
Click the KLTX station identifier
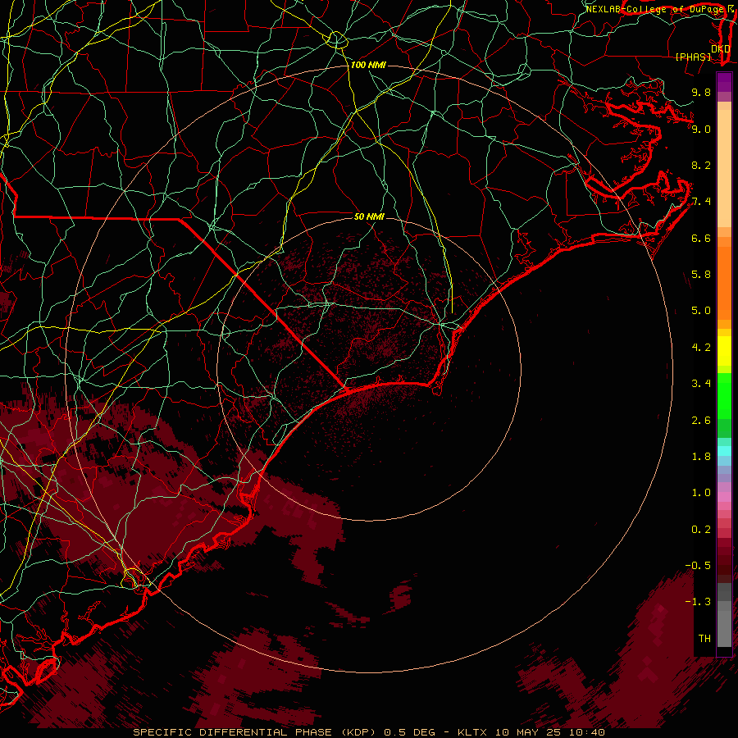(x=473, y=732)
